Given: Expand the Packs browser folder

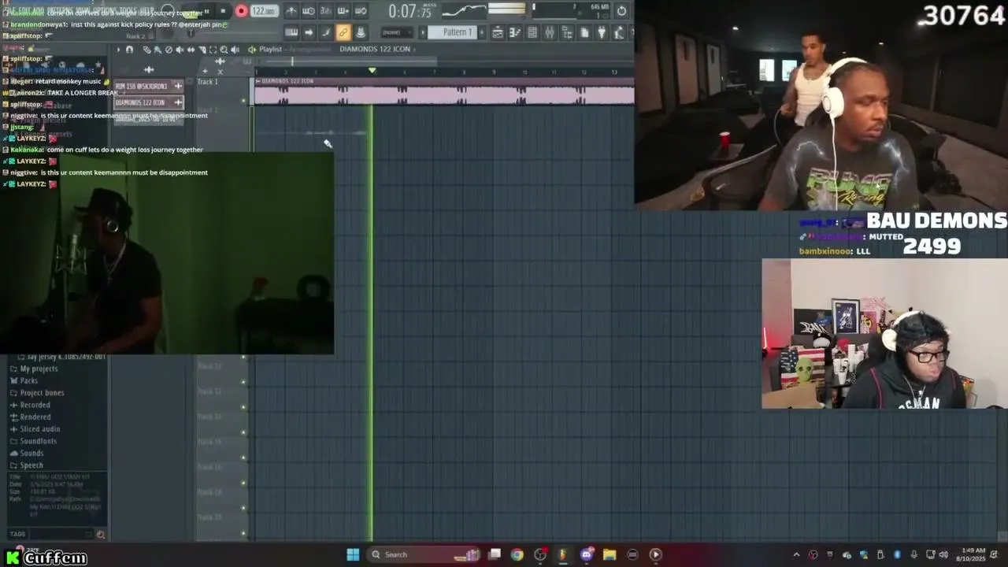Looking at the screenshot, I should (x=28, y=380).
